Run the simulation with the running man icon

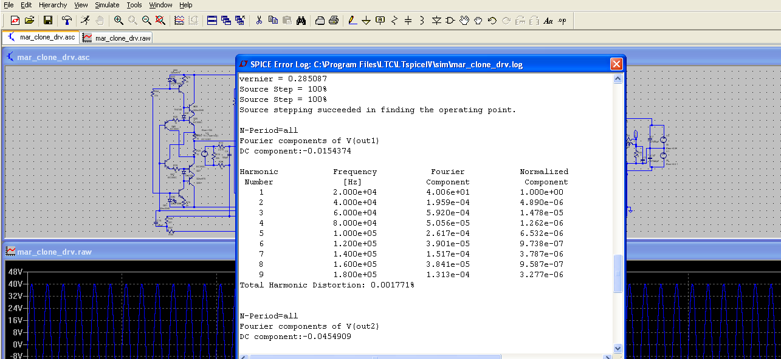[86, 20]
